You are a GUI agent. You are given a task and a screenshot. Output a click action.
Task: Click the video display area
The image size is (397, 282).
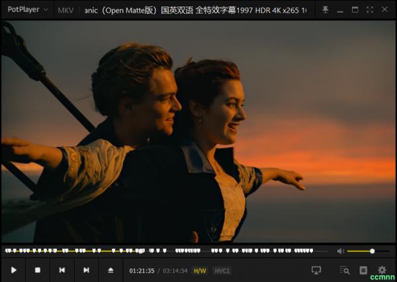coord(198,132)
